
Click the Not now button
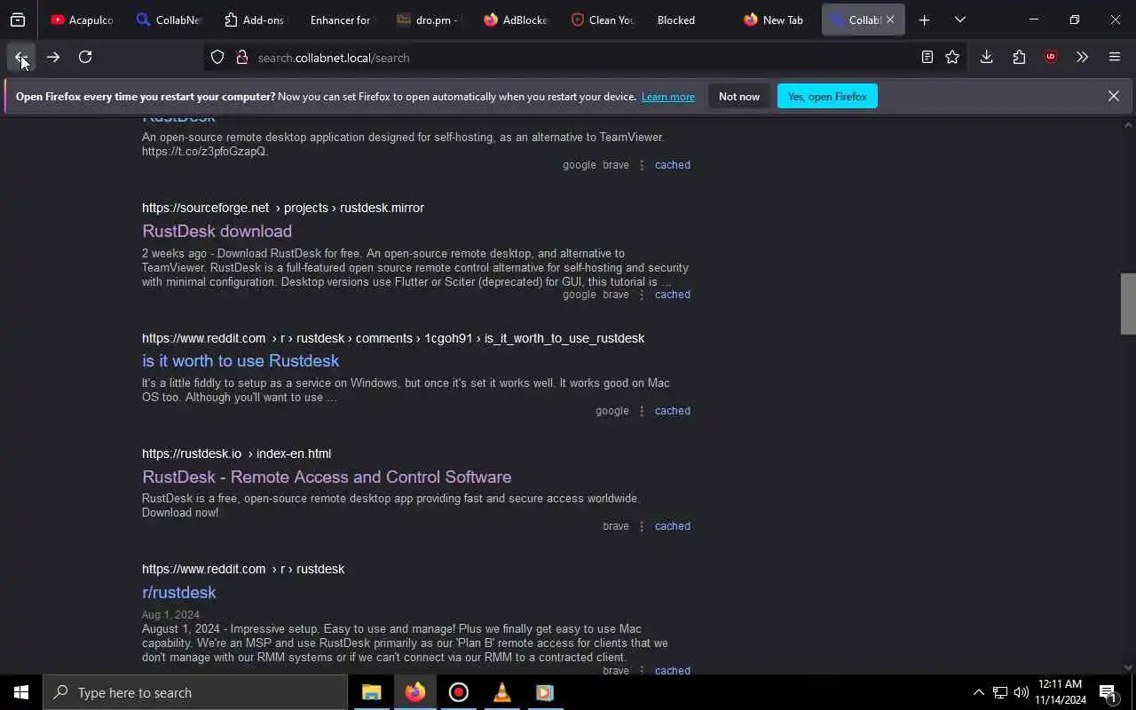(739, 96)
